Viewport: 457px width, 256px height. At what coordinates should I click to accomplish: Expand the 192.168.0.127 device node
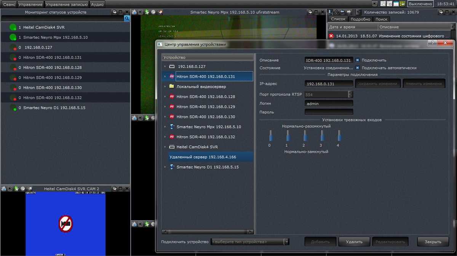[165, 67]
